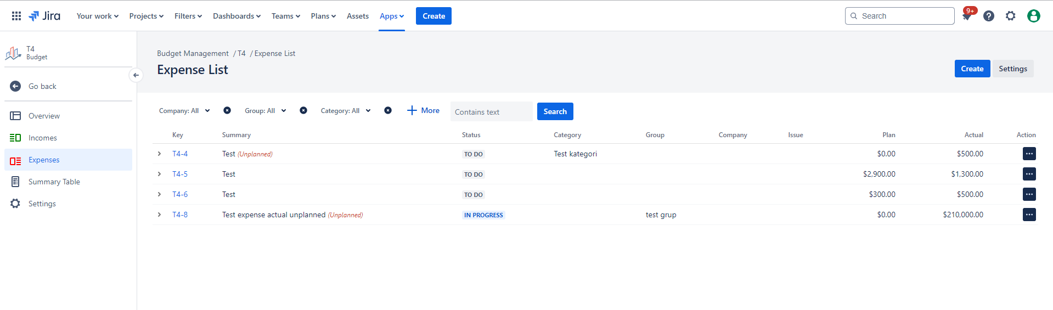Clear the Category filter
1053x310 pixels.
click(x=388, y=110)
